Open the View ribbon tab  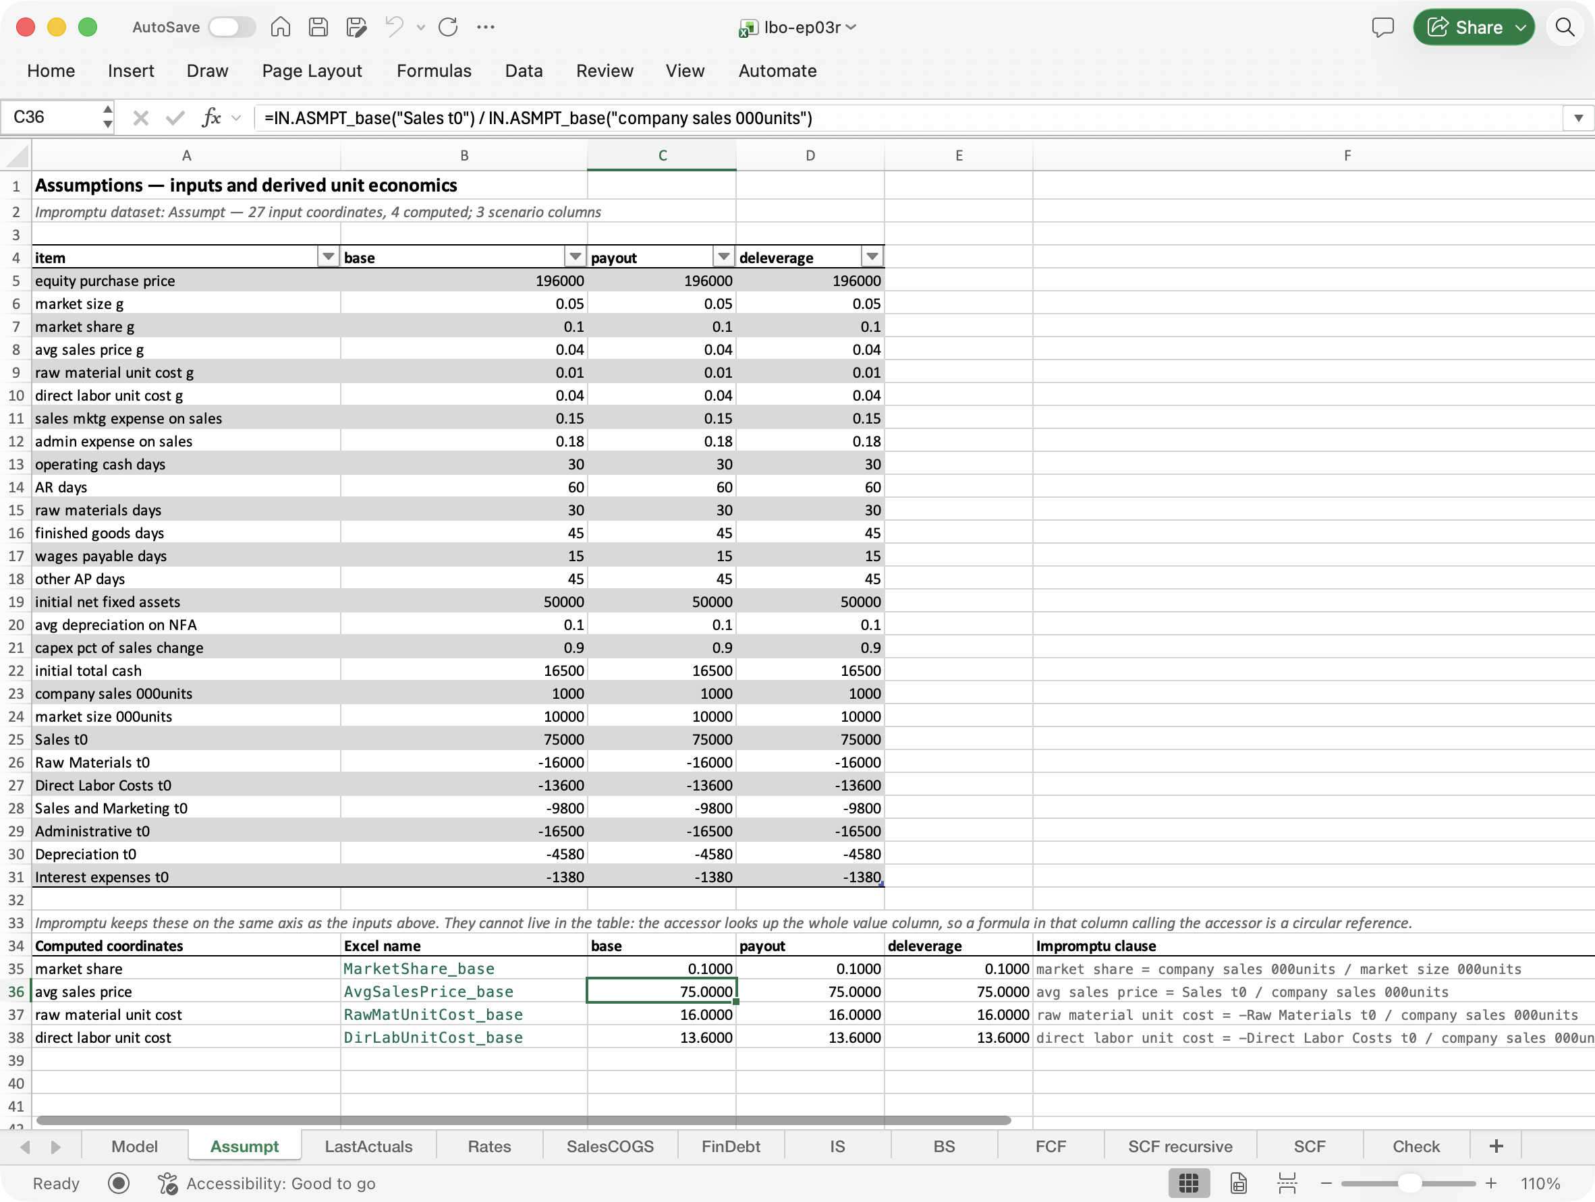click(x=685, y=71)
